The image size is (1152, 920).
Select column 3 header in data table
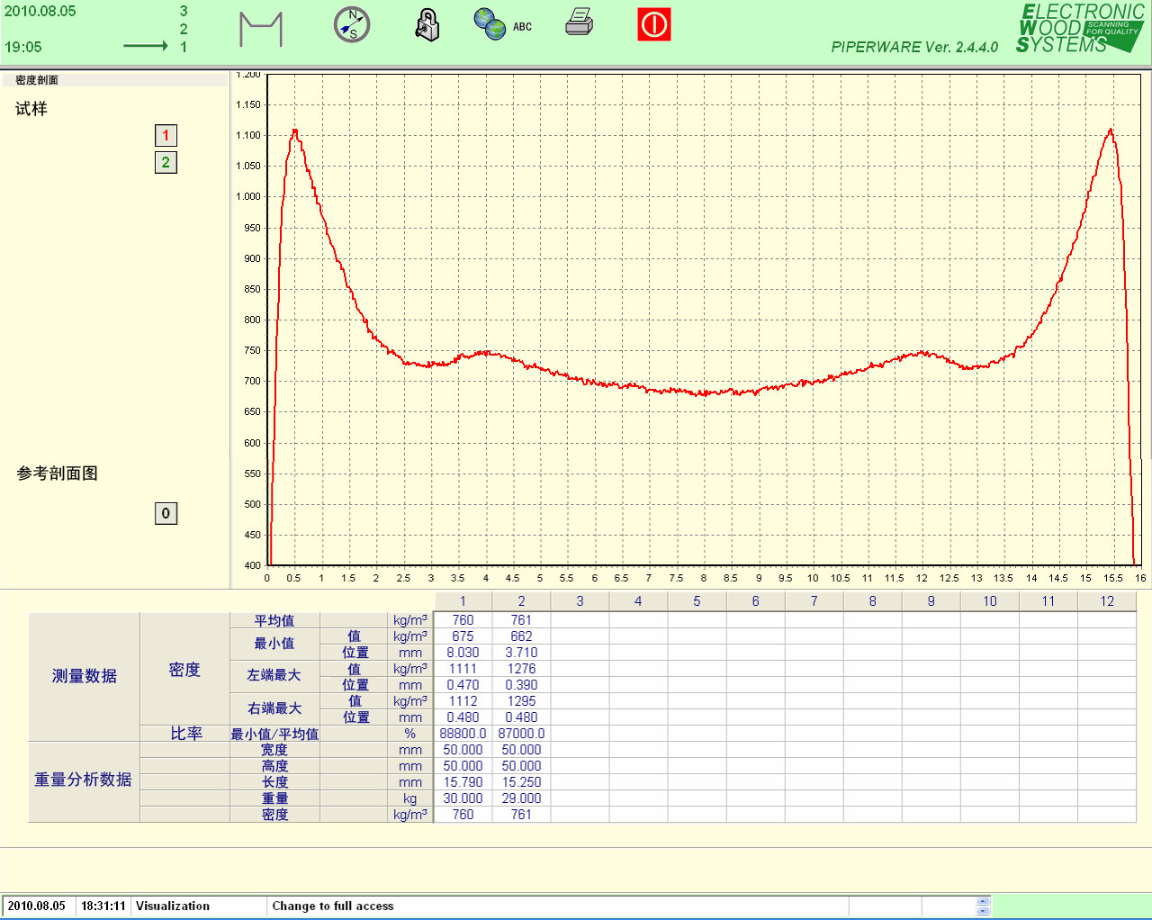[580, 601]
